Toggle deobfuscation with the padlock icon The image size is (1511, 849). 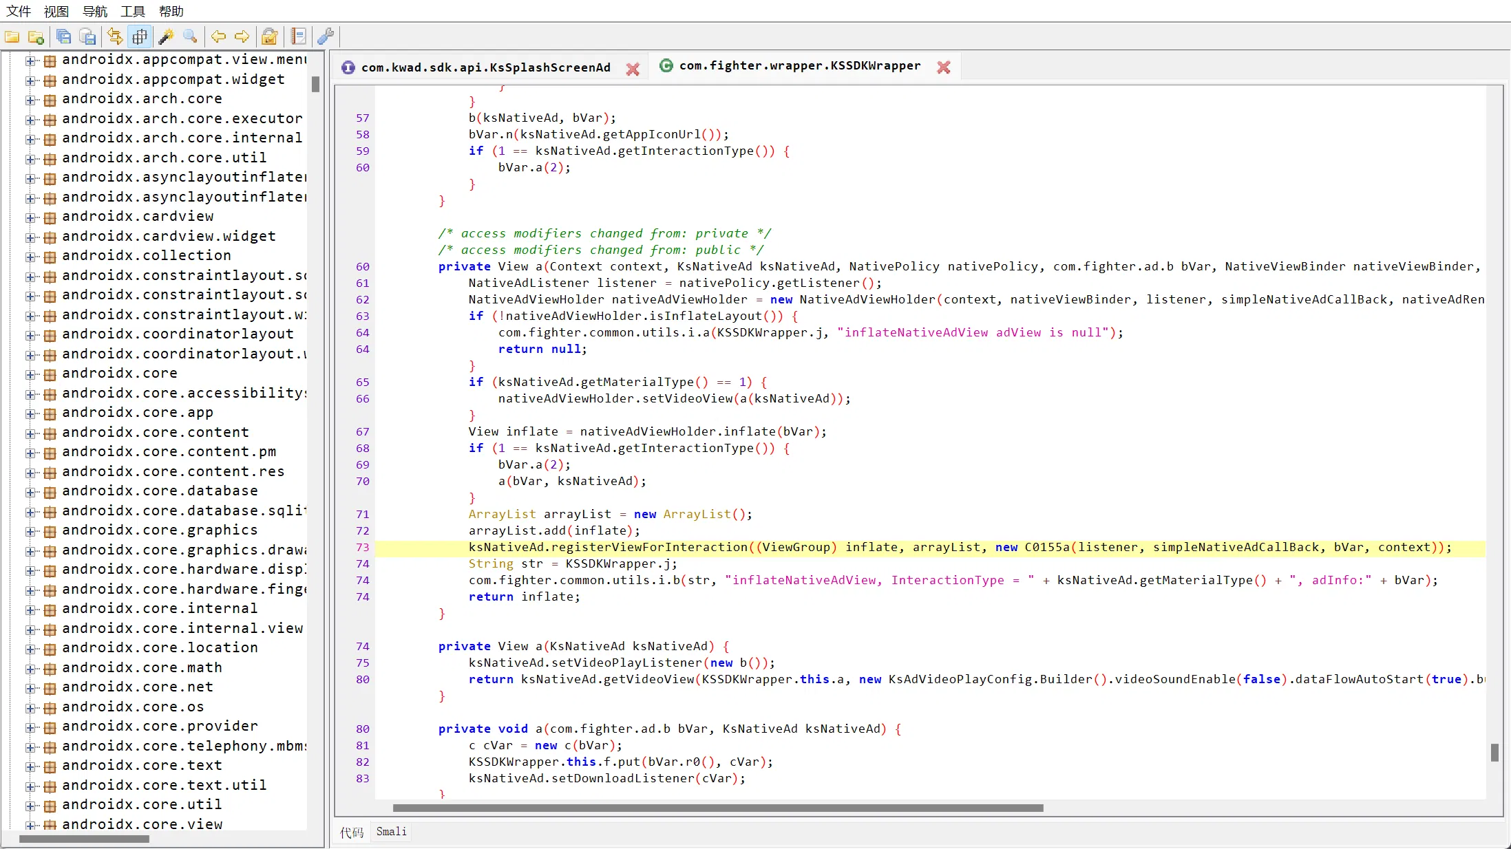click(270, 37)
